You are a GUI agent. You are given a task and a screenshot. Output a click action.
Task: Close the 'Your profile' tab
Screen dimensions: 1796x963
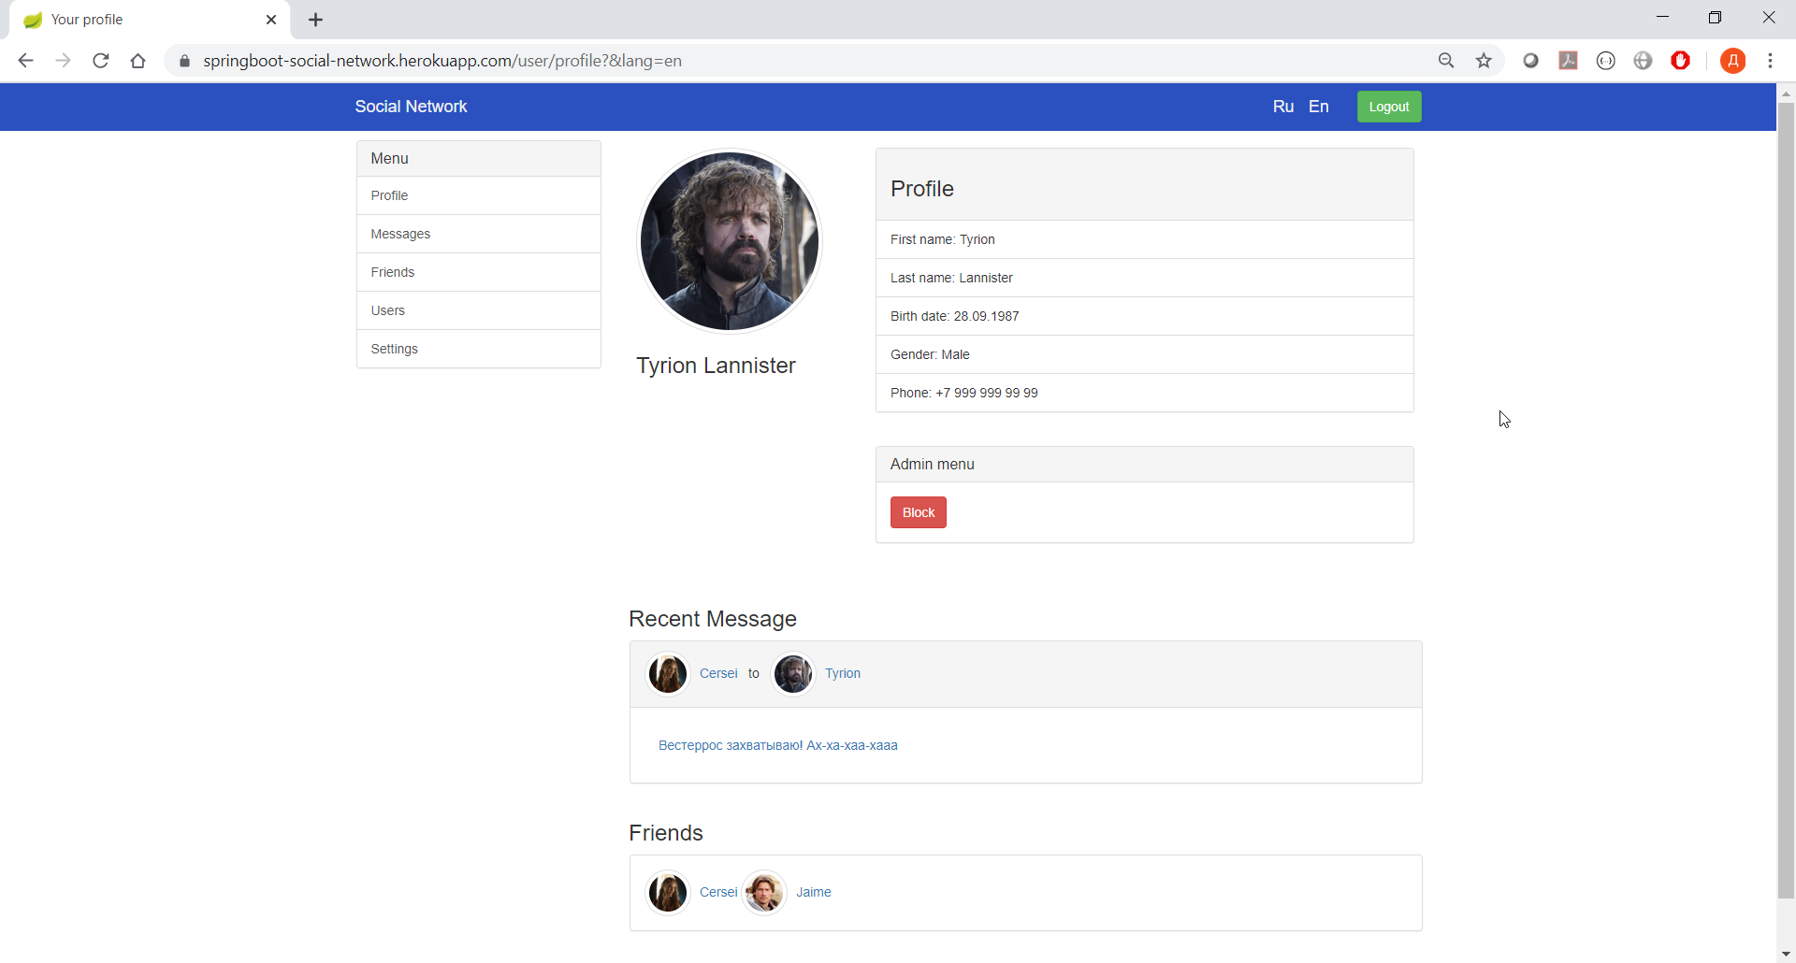271,20
